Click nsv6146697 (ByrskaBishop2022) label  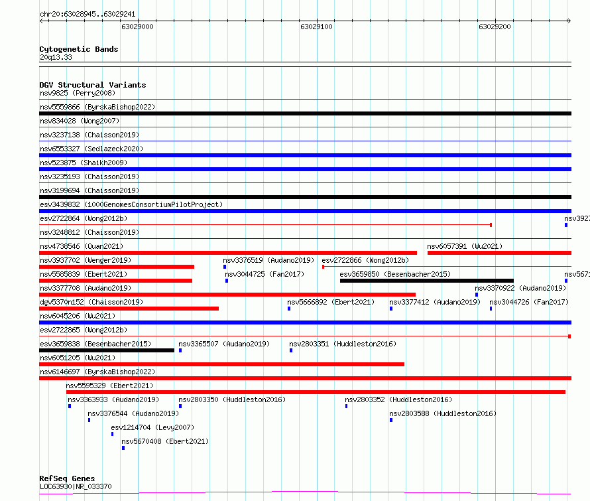coord(97,372)
